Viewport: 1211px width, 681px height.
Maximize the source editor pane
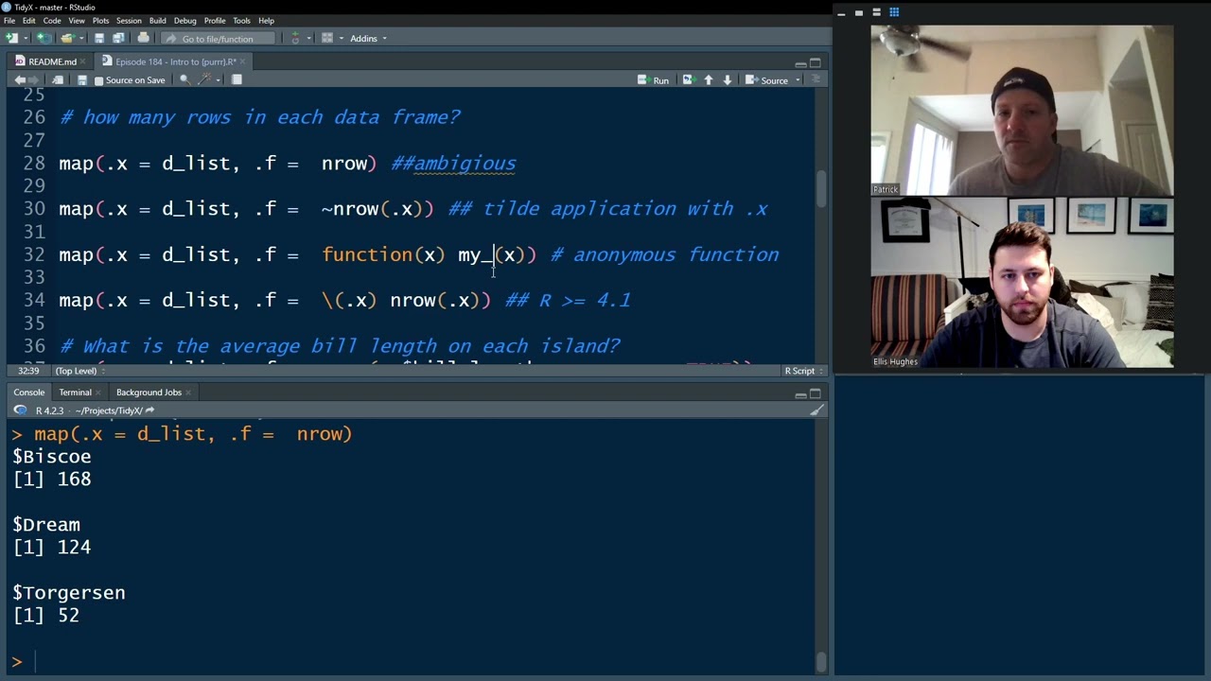(816, 63)
